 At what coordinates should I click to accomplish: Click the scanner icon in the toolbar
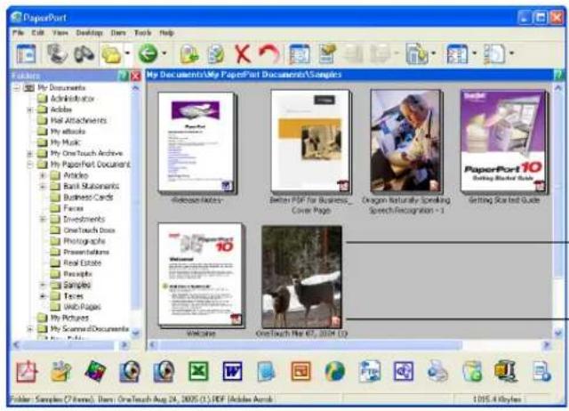pos(57,53)
